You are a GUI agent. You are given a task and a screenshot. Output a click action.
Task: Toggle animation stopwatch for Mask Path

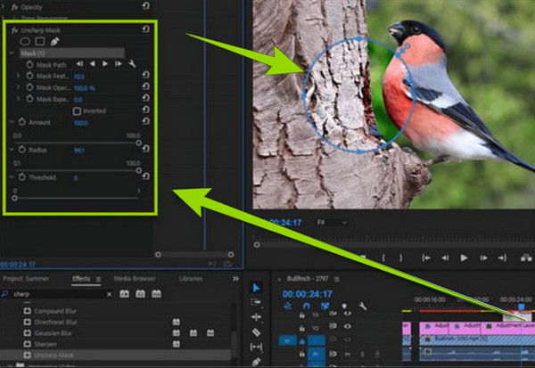point(29,64)
